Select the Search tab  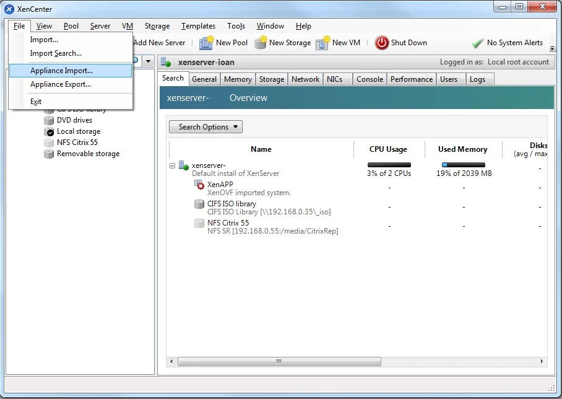tap(173, 78)
